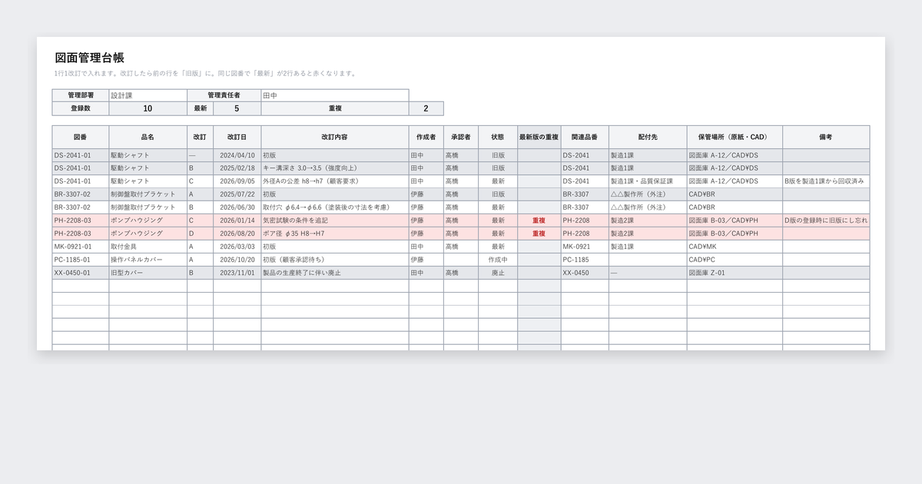922x484 pixels.
Task: Click the cell ボア径 φ35 H8→H7
Action: [x=335, y=234]
